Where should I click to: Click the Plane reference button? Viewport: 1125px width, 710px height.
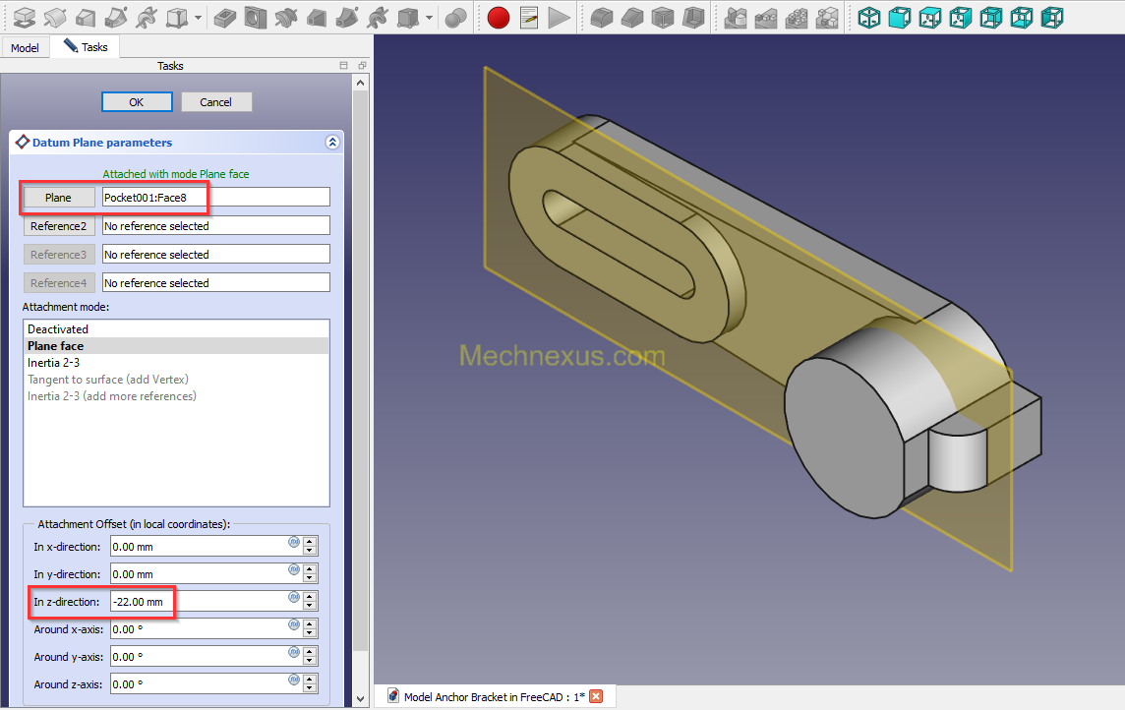[59, 198]
